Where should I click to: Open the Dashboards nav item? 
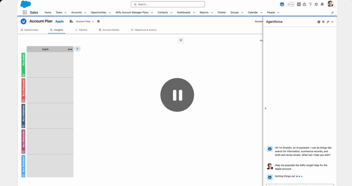[x=184, y=13]
